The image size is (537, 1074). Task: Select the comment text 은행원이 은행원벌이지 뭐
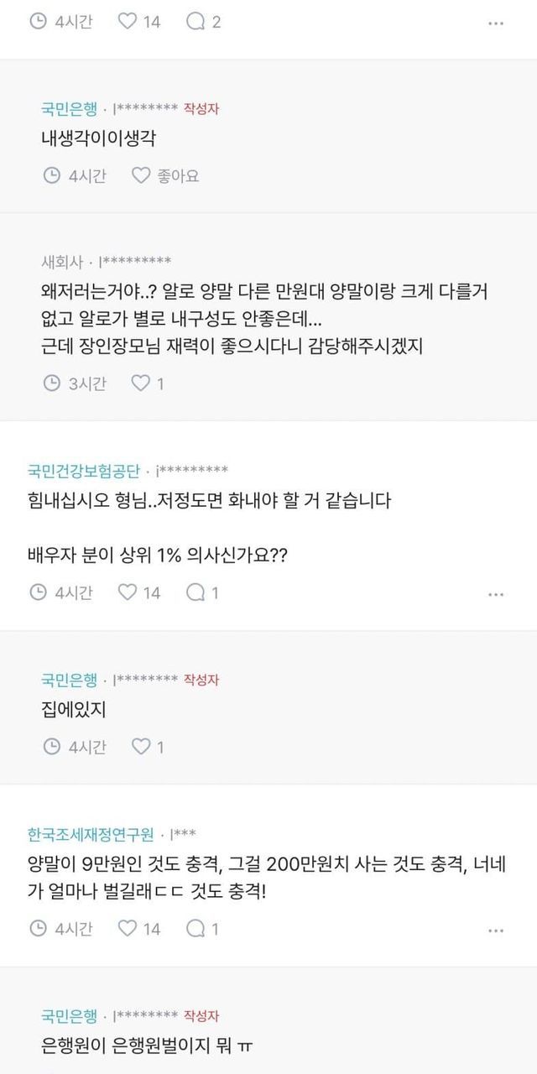(141, 1045)
